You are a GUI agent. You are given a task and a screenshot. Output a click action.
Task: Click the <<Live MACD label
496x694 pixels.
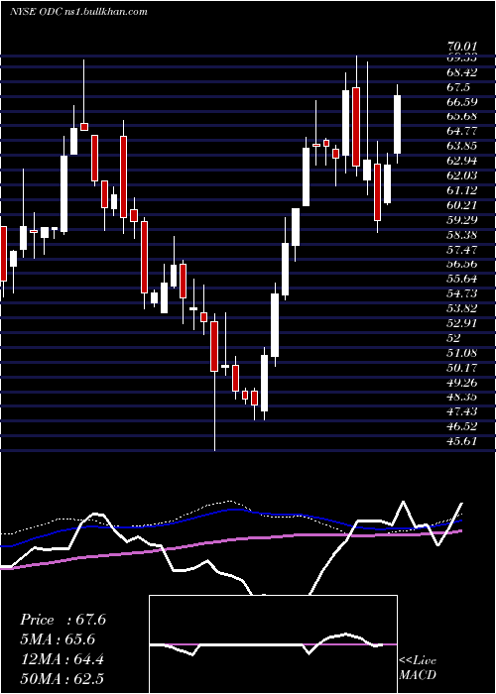(x=418, y=668)
